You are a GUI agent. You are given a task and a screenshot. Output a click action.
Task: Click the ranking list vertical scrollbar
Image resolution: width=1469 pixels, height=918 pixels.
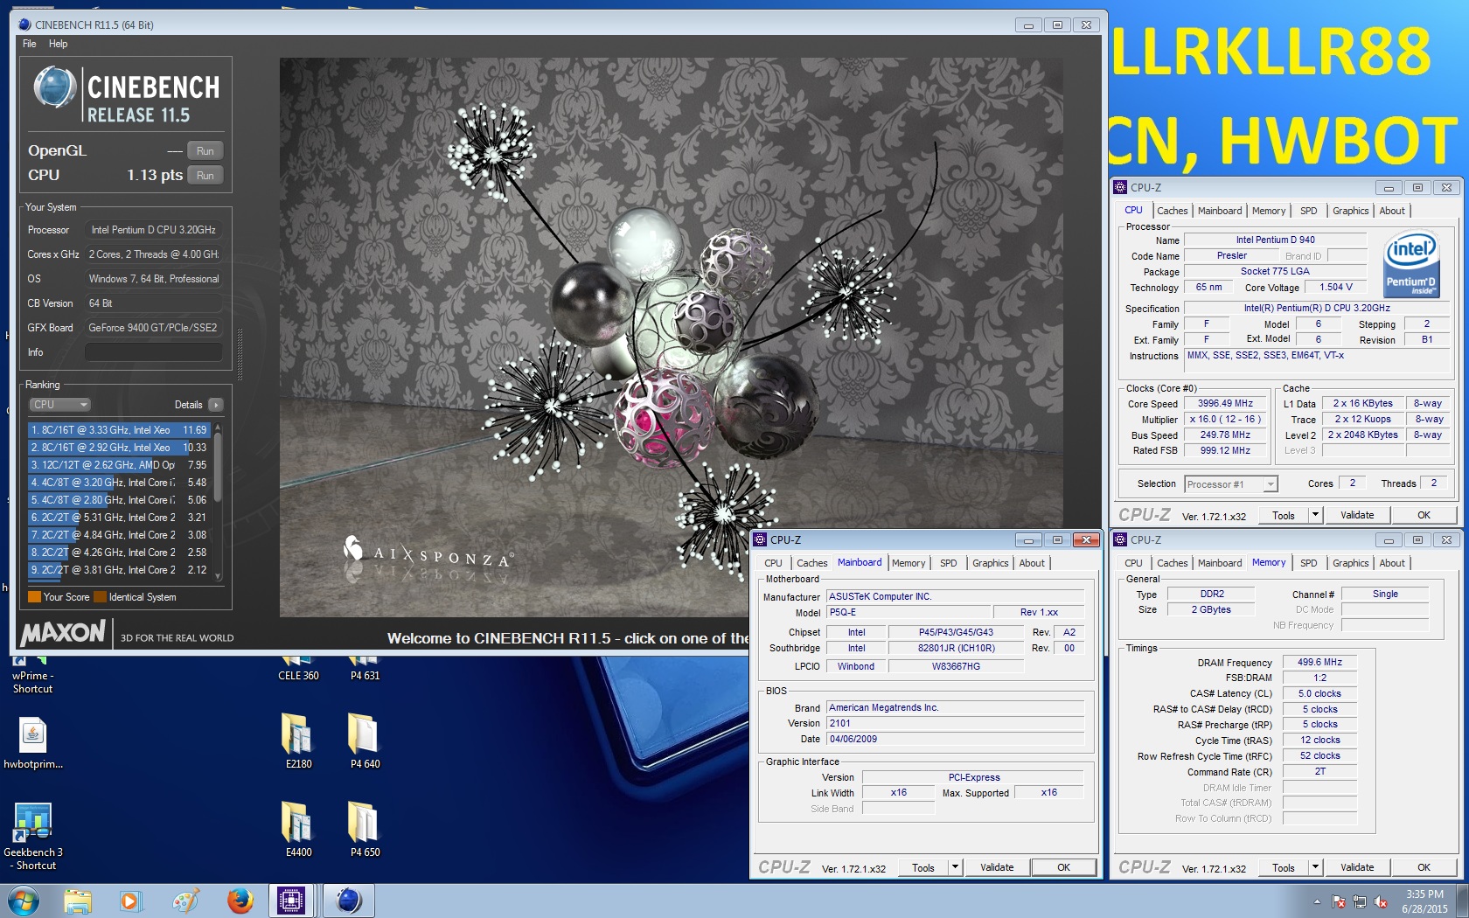(x=218, y=503)
